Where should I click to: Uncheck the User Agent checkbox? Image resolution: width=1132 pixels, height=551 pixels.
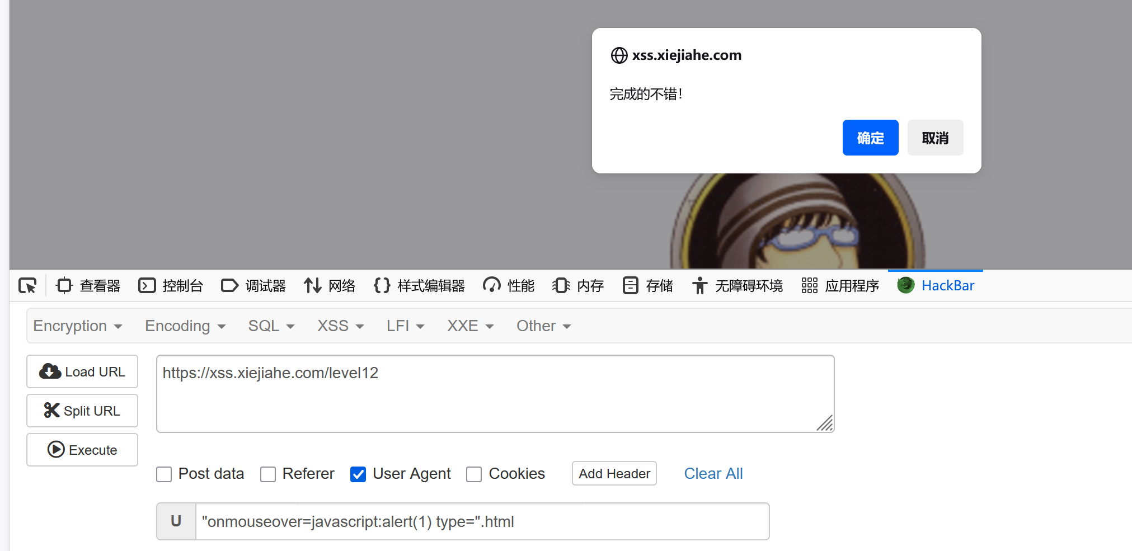(358, 474)
